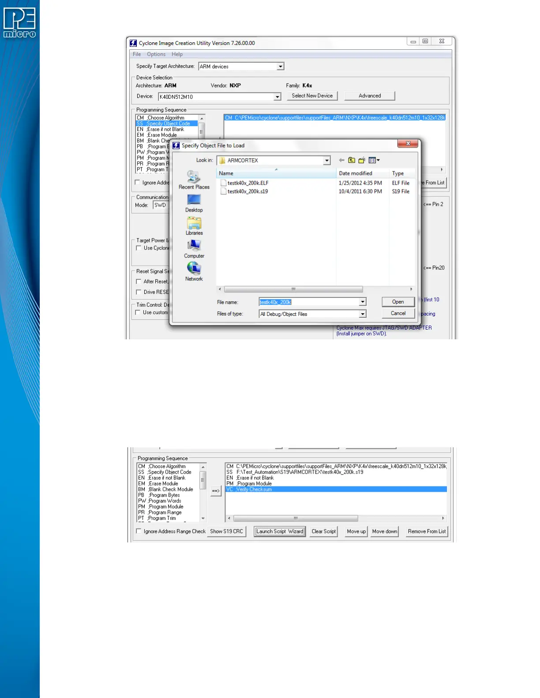Viewport: 540px width, 698px height.
Task: Enable the Use Cyclone power checkbox
Action: [139, 248]
